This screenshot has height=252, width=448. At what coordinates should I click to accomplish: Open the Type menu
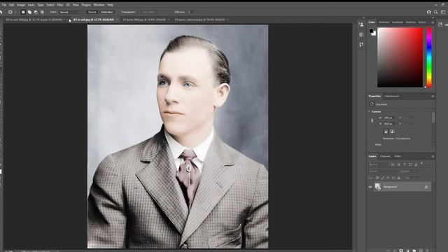click(x=41, y=5)
